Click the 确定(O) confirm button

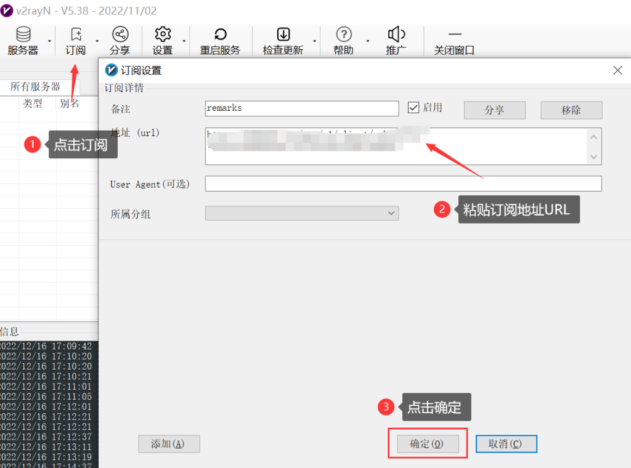click(427, 443)
